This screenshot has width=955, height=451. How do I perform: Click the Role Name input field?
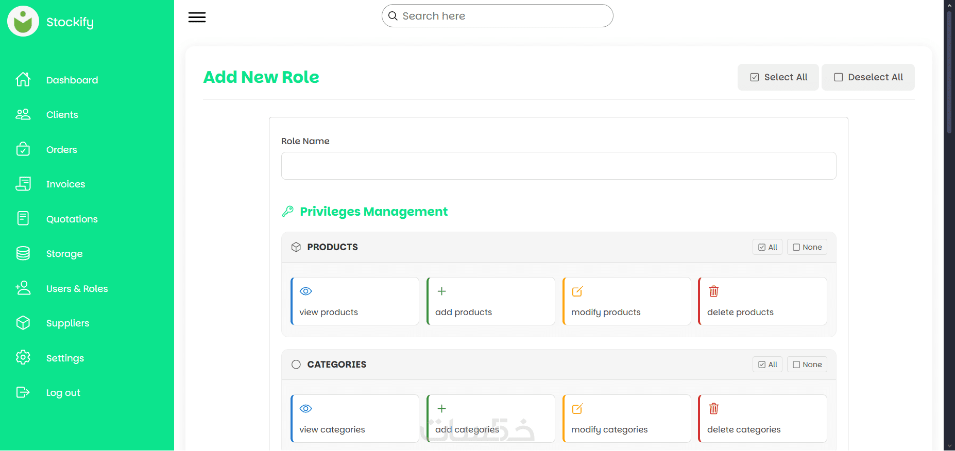click(558, 166)
